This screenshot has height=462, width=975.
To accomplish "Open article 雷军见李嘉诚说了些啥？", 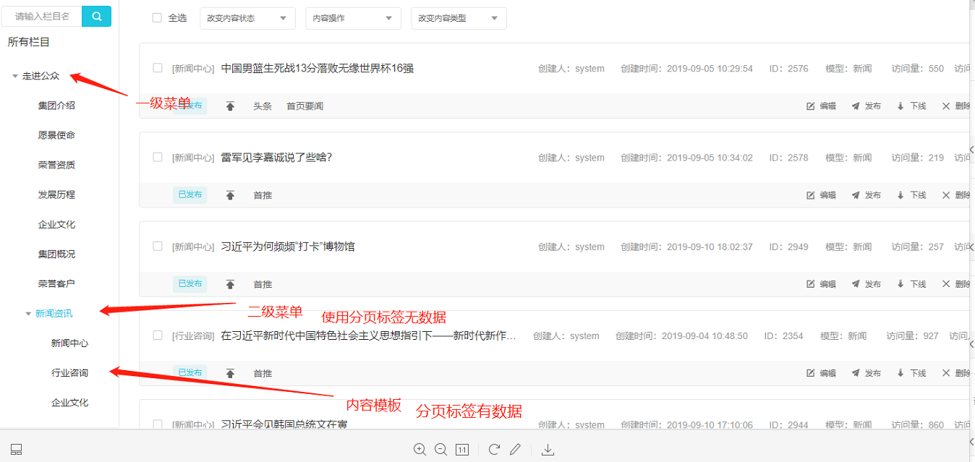I will [276, 158].
